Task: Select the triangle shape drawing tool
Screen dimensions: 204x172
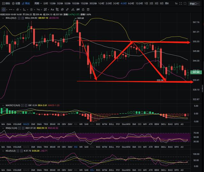Action: point(24,10)
